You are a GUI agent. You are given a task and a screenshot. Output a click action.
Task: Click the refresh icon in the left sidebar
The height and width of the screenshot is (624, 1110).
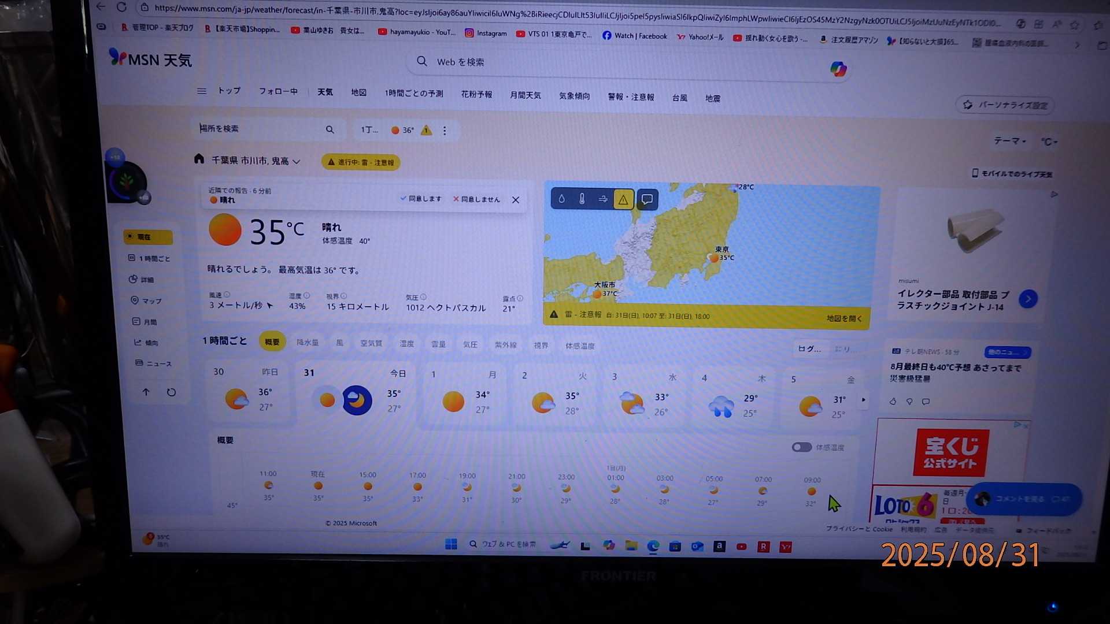click(x=171, y=392)
